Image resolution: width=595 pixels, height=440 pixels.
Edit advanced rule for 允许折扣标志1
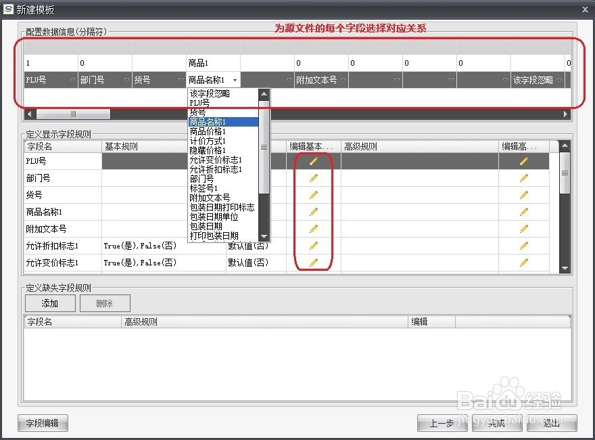pyautogui.click(x=524, y=246)
